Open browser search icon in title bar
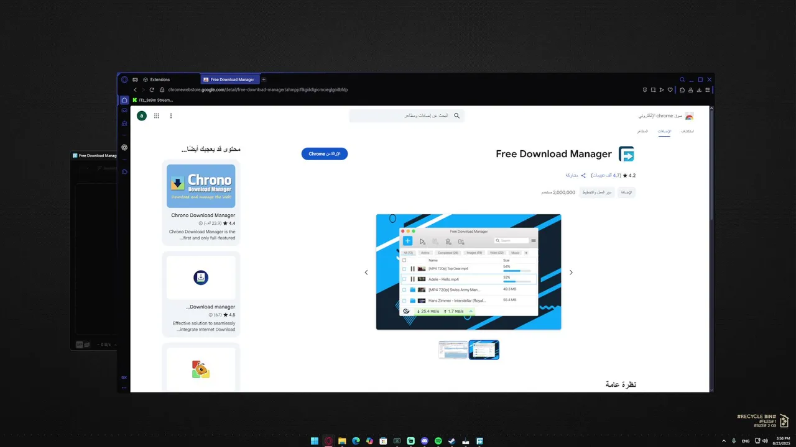 click(682, 79)
